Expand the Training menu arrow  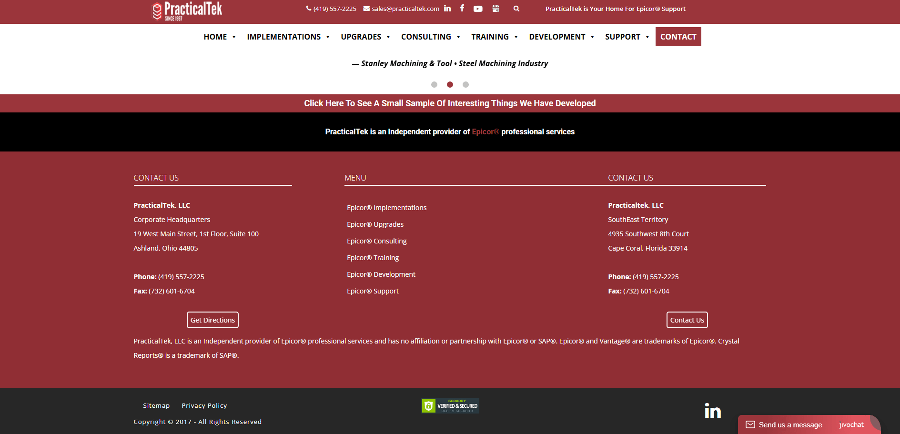tap(516, 37)
